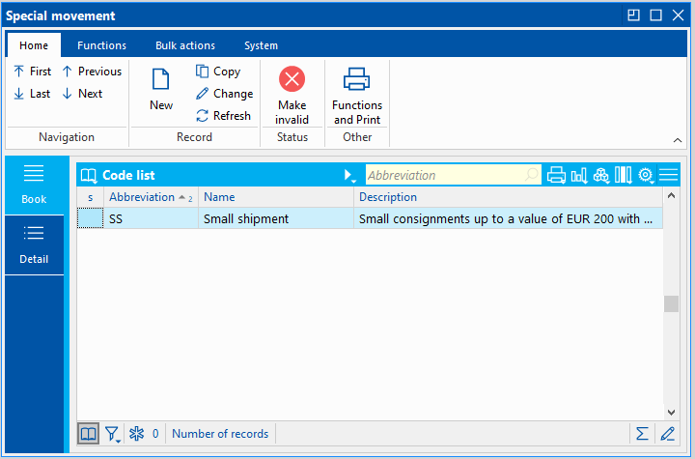Click the Abbreviation search field
Screen dimensions: 695x459
tap(444, 175)
